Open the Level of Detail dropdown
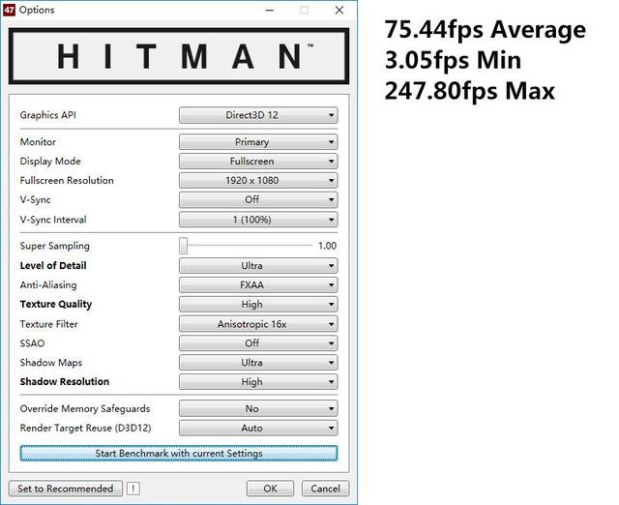The width and height of the screenshot is (619, 505). coord(258,266)
